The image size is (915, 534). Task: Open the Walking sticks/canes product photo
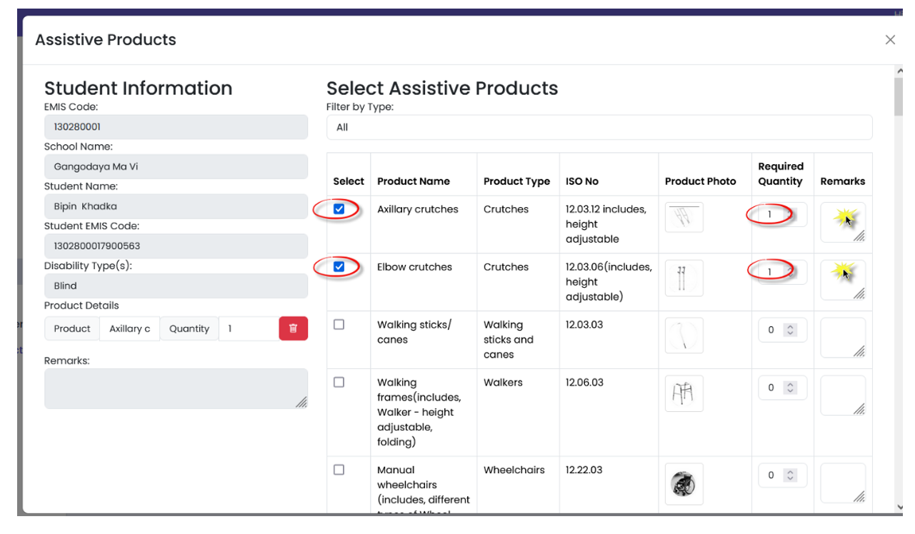[683, 336]
